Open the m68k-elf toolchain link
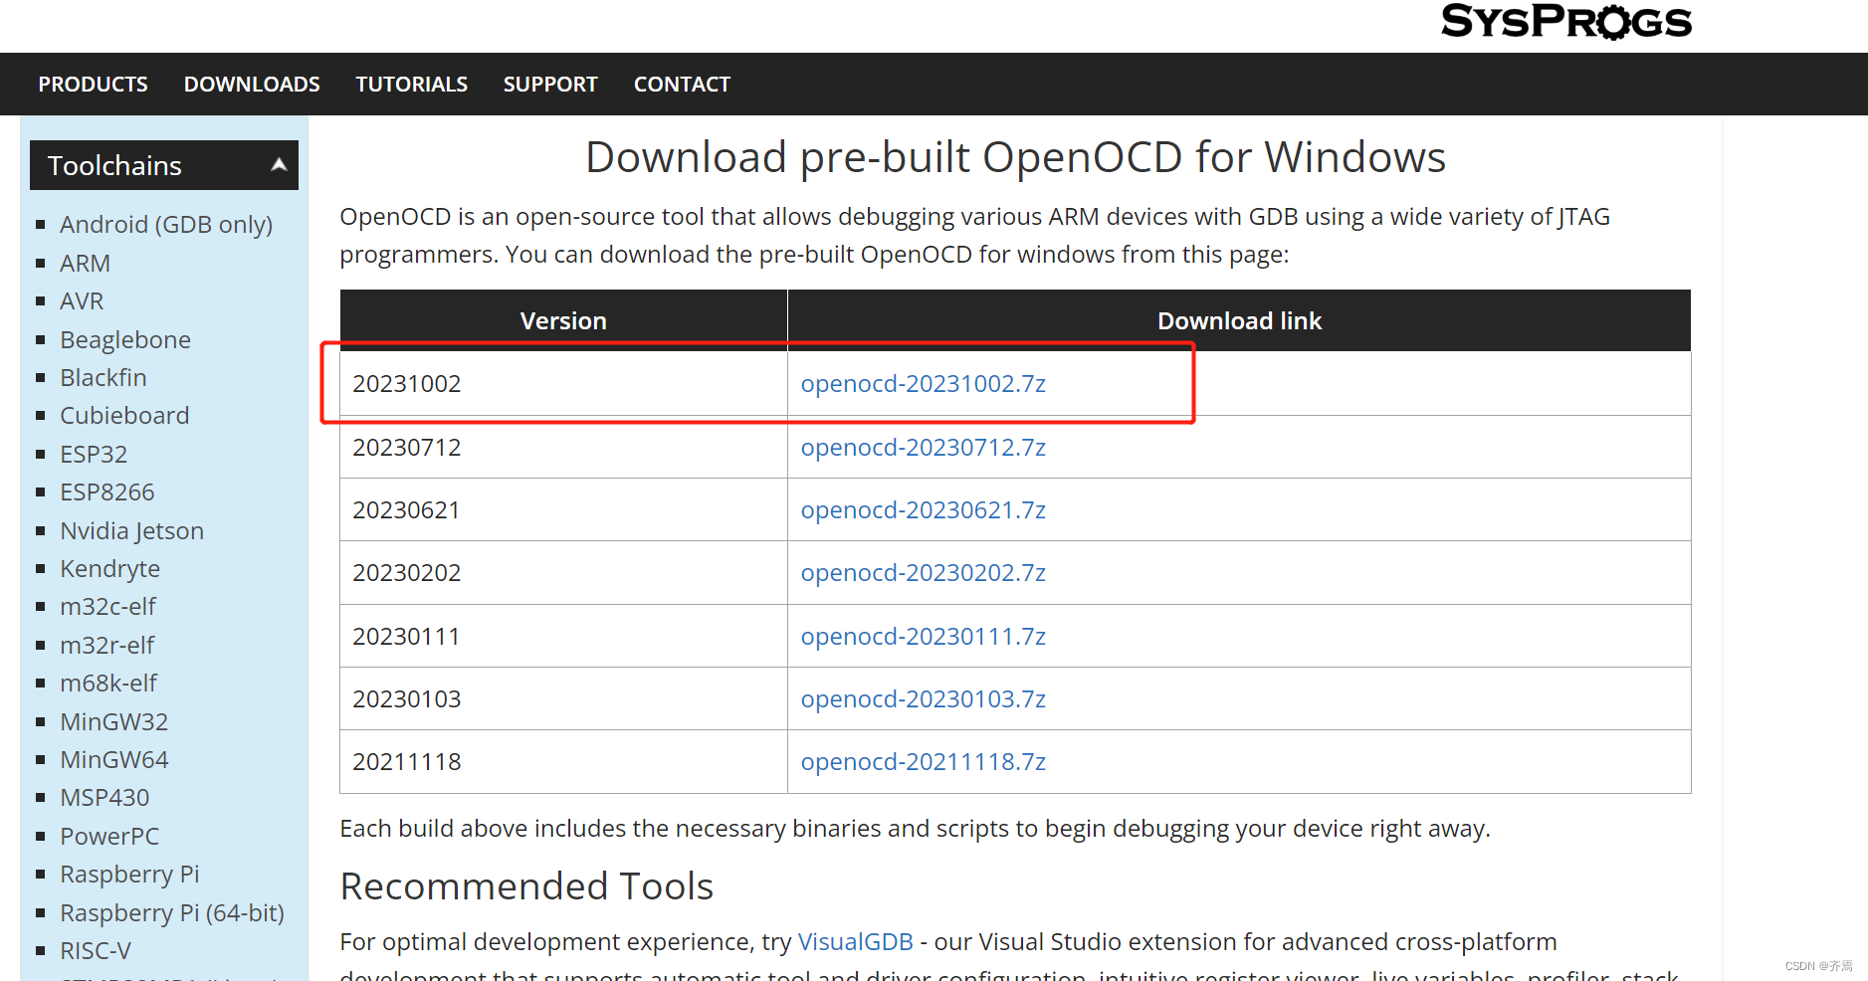1868x981 pixels. pyautogui.click(x=108, y=684)
